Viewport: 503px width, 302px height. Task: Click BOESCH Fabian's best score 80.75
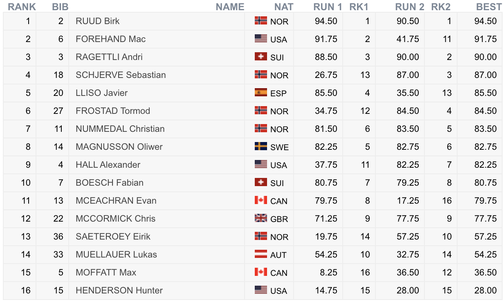click(485, 182)
